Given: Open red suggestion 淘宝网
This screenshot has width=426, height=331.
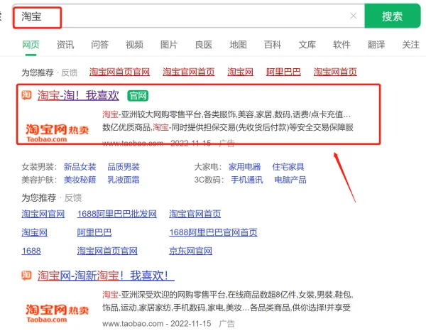Looking at the screenshot, I should pyautogui.click(x=240, y=72).
